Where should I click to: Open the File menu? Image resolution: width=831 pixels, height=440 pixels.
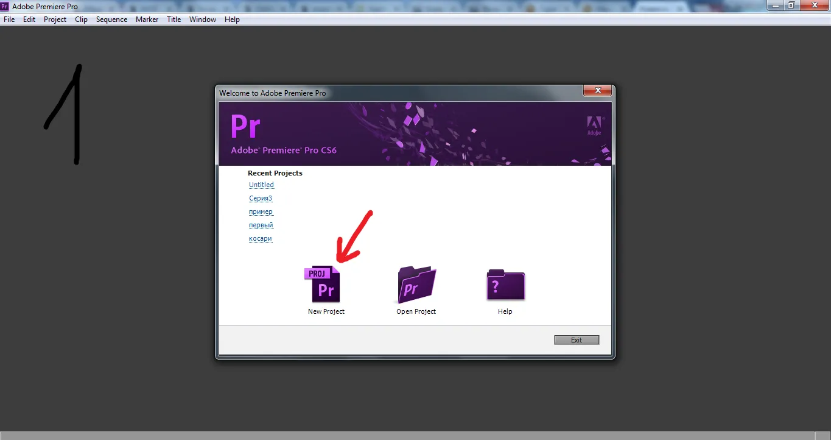point(9,20)
